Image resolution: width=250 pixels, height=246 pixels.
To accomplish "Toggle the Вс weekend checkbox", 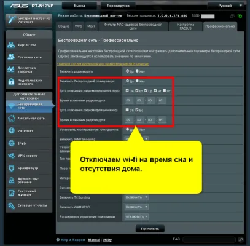I will (x=137, y=110).
